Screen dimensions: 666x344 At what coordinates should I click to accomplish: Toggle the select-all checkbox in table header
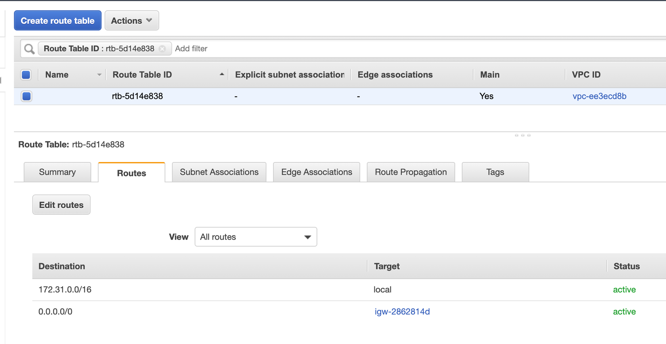(26, 75)
